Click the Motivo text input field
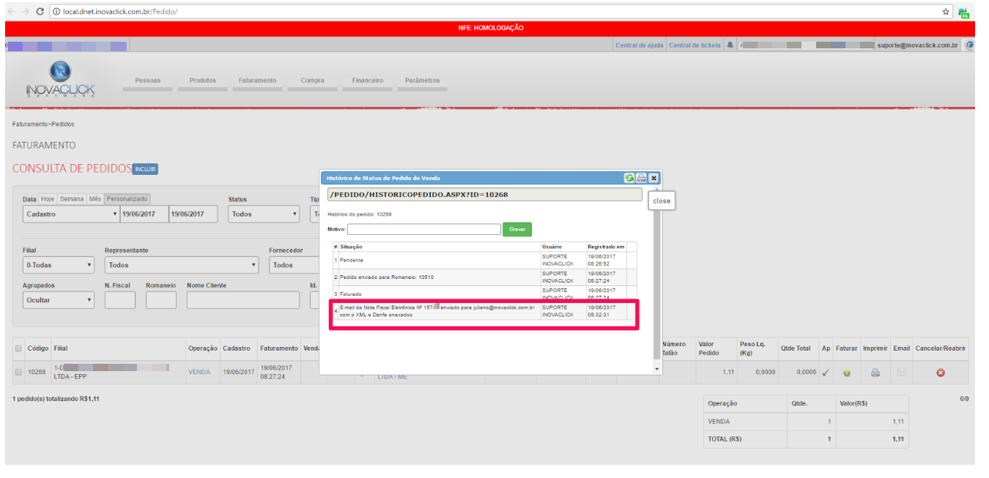Screen dimensions: 989x478 tap(423, 229)
